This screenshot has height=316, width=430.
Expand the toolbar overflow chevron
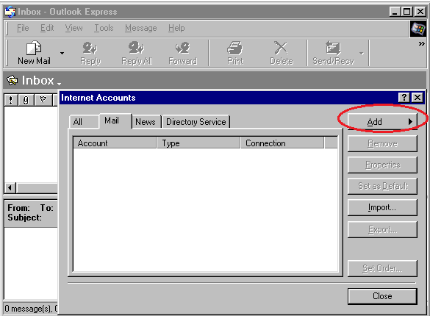click(x=421, y=43)
